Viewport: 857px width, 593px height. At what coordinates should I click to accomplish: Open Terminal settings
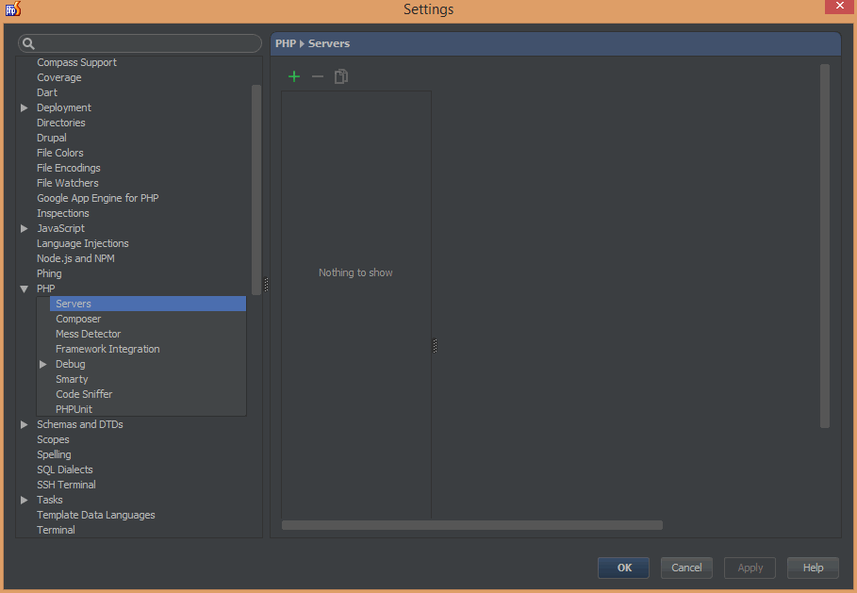tap(56, 530)
